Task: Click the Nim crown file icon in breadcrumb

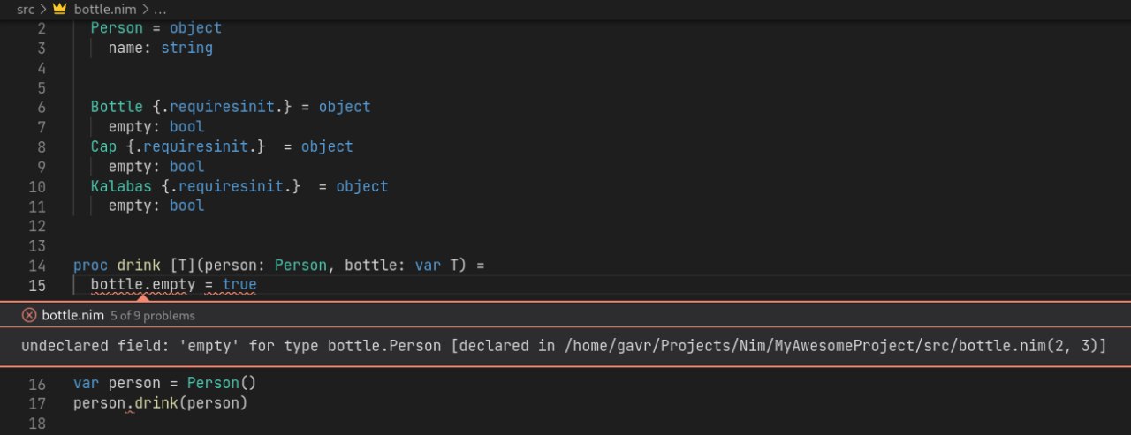Action: point(60,9)
